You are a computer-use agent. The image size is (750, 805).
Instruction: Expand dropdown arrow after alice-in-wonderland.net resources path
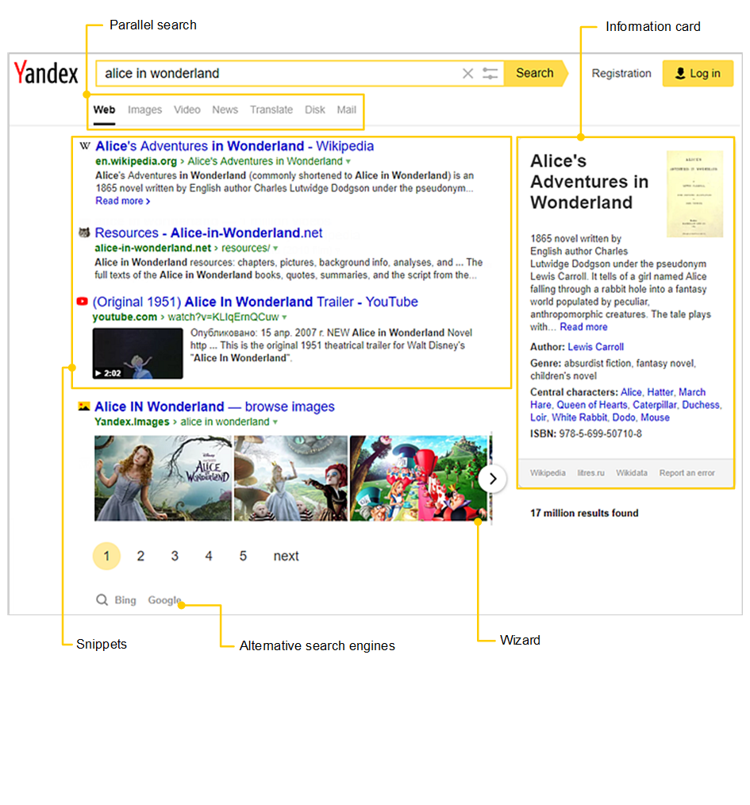click(275, 248)
